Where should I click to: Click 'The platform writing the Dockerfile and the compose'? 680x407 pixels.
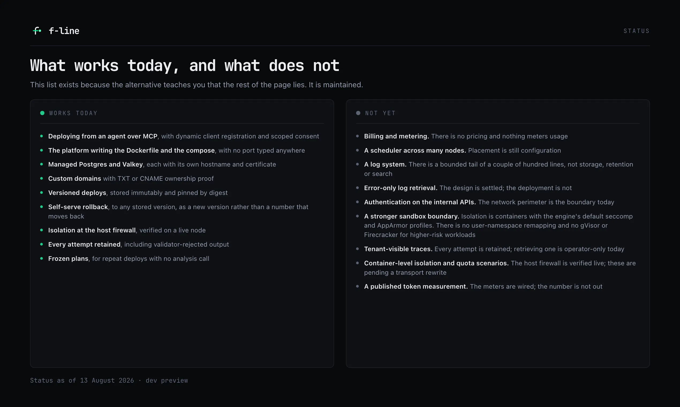tap(131, 150)
